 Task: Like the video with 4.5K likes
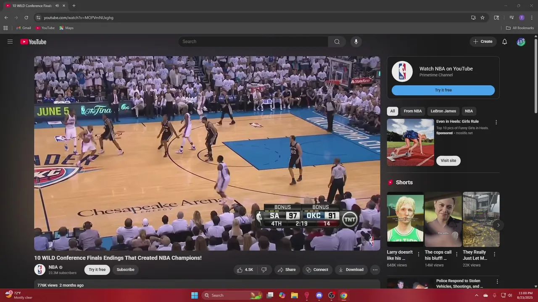(245, 270)
